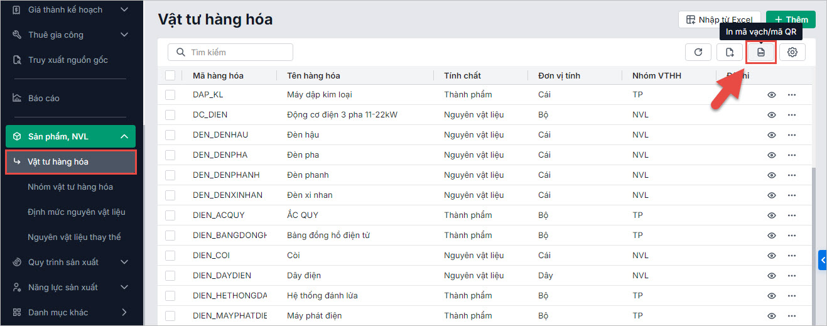This screenshot has width=827, height=326.
Task: Collapse the Sản phẩm, NVL section
Action: coord(124,136)
